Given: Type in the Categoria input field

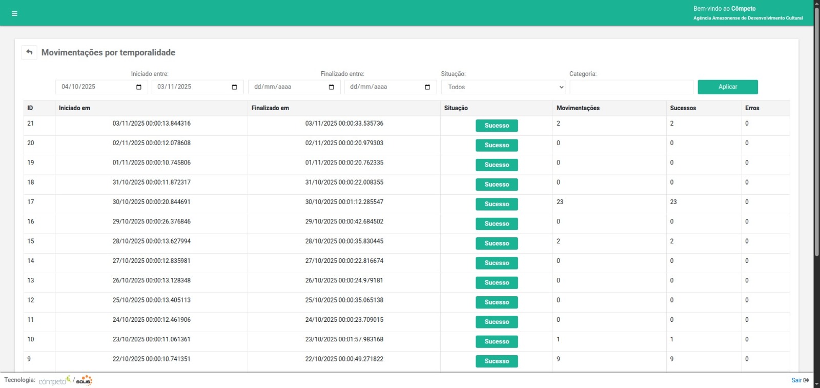Looking at the screenshot, I should click(x=631, y=87).
